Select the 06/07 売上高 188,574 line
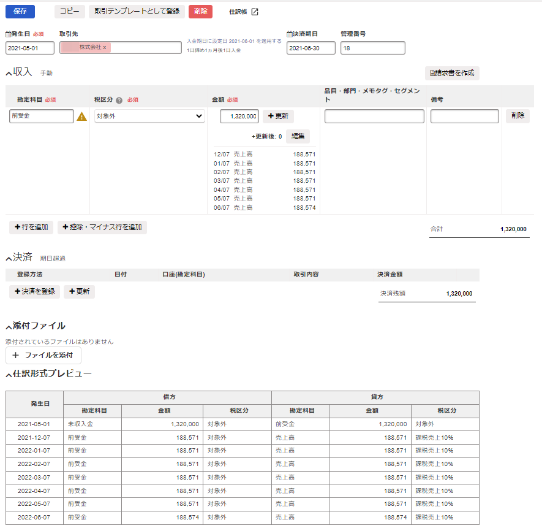Viewport: 542px width, 528px height. [x=265, y=208]
